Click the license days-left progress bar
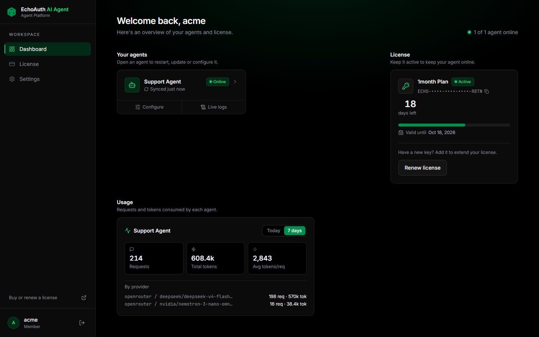The height and width of the screenshot is (337, 539). point(454,125)
